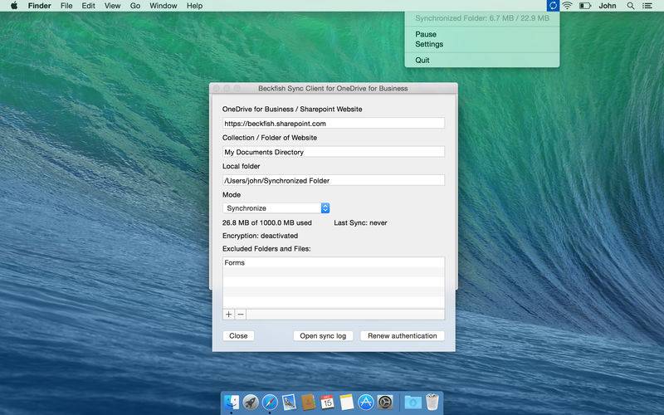Launch Launchpad rocket icon in Dock

251,402
